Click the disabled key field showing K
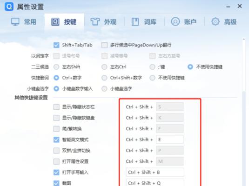Image resolution: width=249 pixels, height=186 pixels. 169,118
